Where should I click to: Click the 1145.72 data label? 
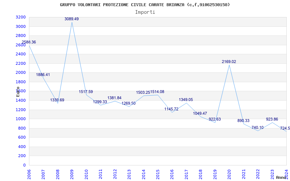[x=171, y=109]
